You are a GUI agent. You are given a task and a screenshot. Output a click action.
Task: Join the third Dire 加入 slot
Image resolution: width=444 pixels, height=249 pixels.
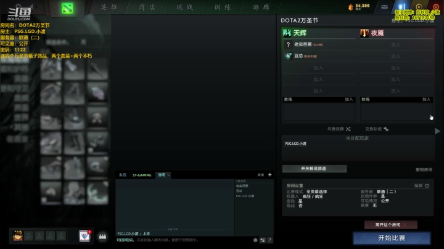[396, 68]
